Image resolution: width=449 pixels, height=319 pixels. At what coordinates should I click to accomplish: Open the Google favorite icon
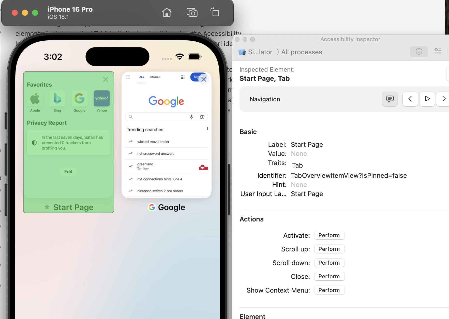(79, 99)
